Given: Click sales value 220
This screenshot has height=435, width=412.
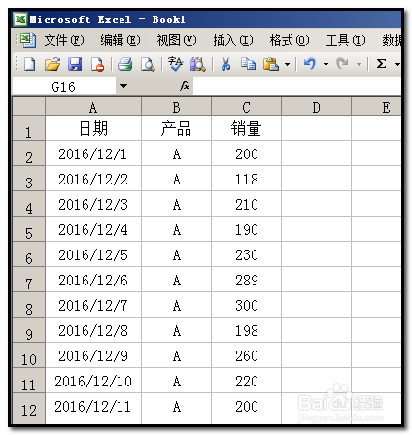Looking at the screenshot, I should (x=246, y=381).
